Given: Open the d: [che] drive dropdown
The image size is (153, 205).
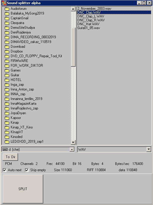Looking at the screenshot, I should [x=72, y=150].
